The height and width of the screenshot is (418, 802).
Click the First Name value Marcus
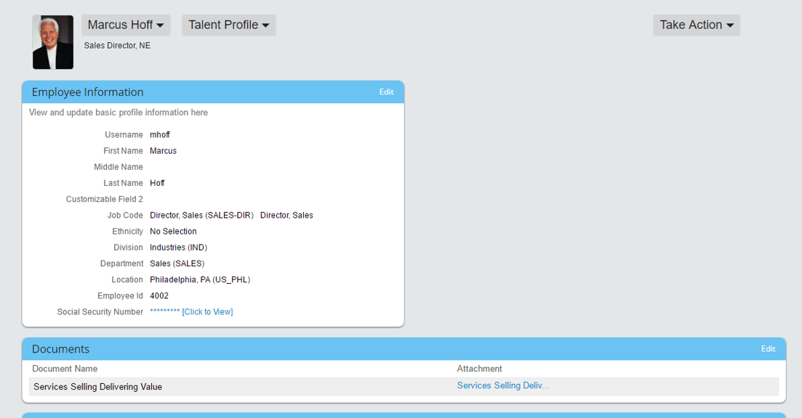click(163, 150)
